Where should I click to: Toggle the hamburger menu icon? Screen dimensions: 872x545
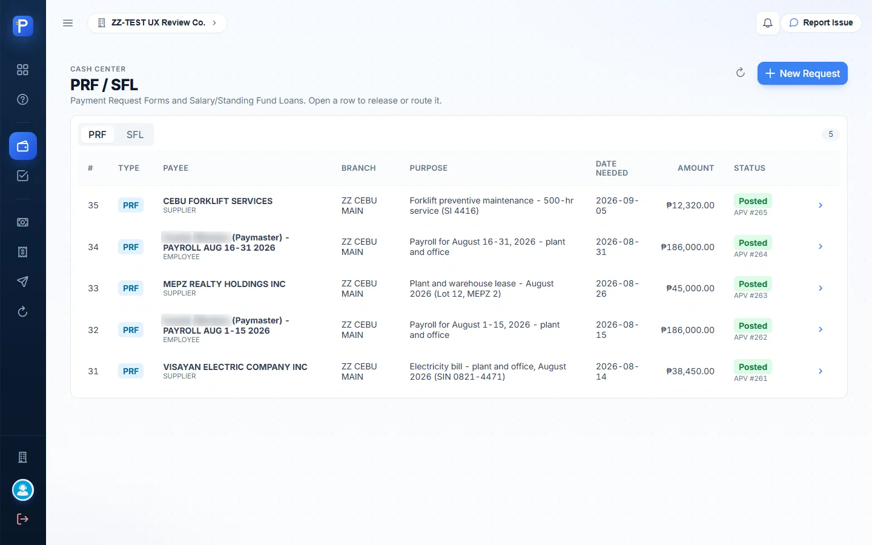point(68,23)
